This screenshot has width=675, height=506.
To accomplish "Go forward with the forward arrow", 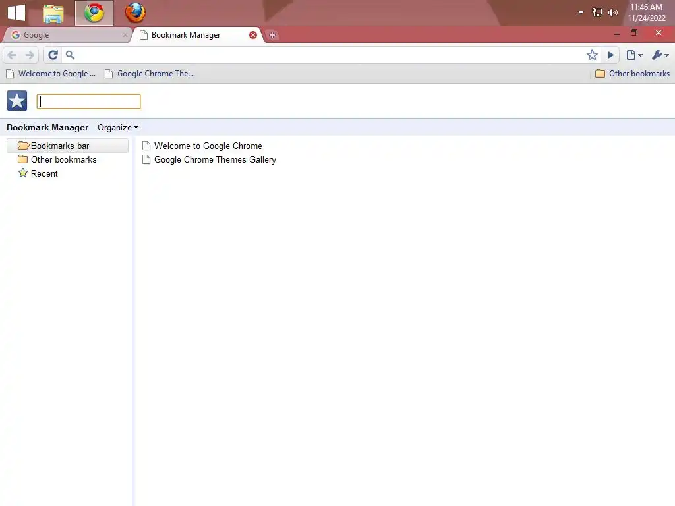I will (x=30, y=55).
